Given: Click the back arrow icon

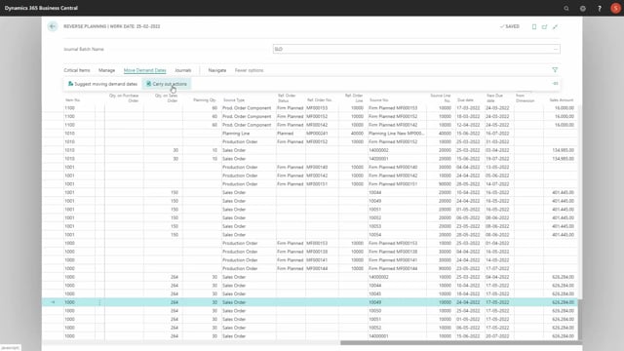Looking at the screenshot, I should click(x=53, y=26).
